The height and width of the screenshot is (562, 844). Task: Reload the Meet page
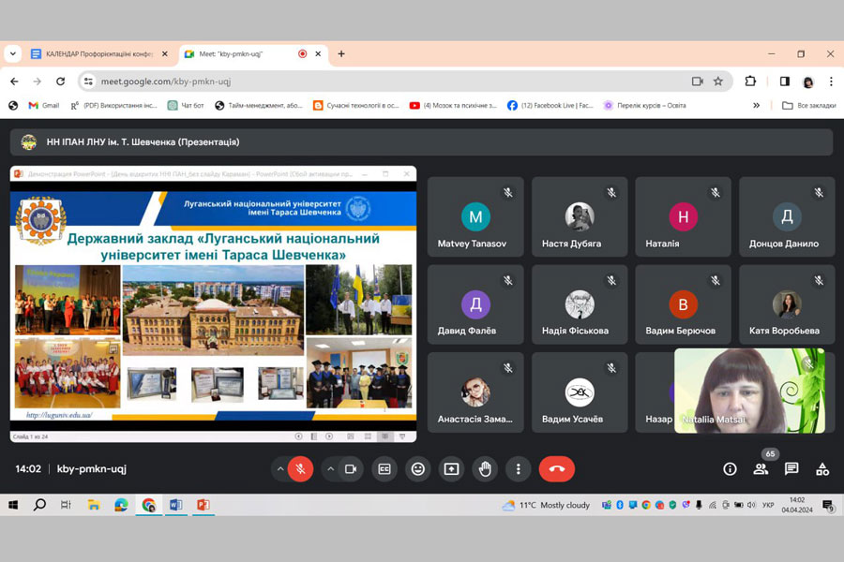(x=60, y=81)
